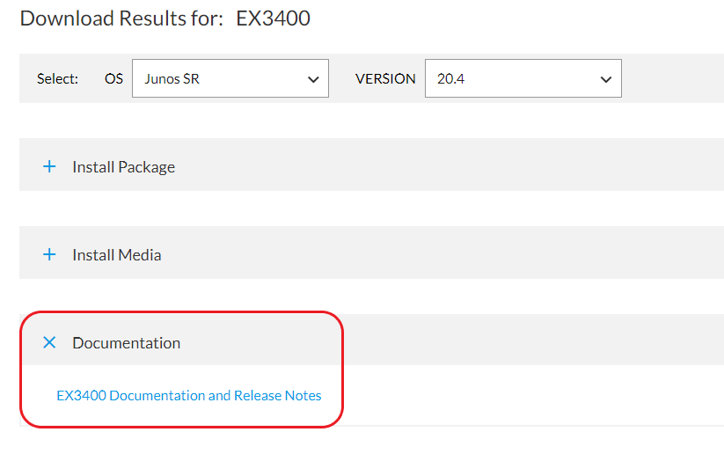Click the Install Media heading
The width and height of the screenshot is (724, 454).
(117, 255)
